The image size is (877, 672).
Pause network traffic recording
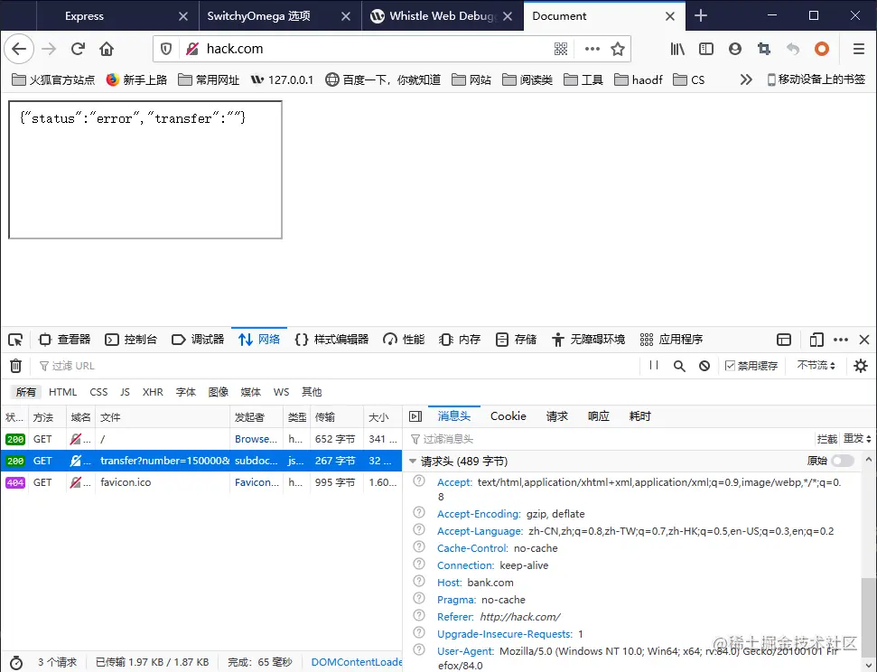(x=654, y=366)
